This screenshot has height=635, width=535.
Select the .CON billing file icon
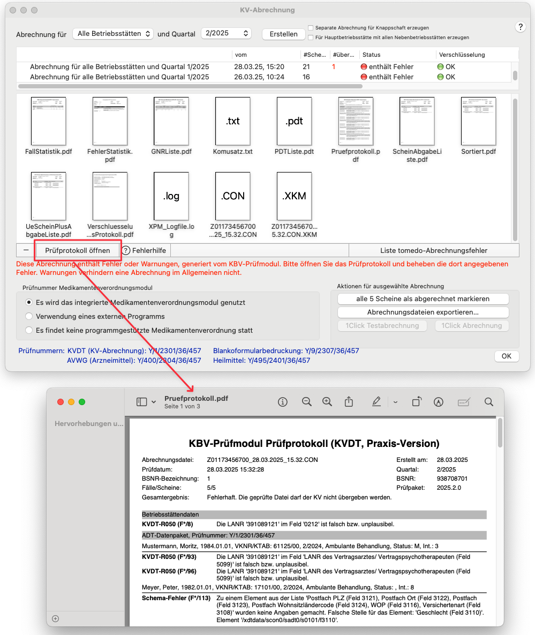(x=233, y=196)
